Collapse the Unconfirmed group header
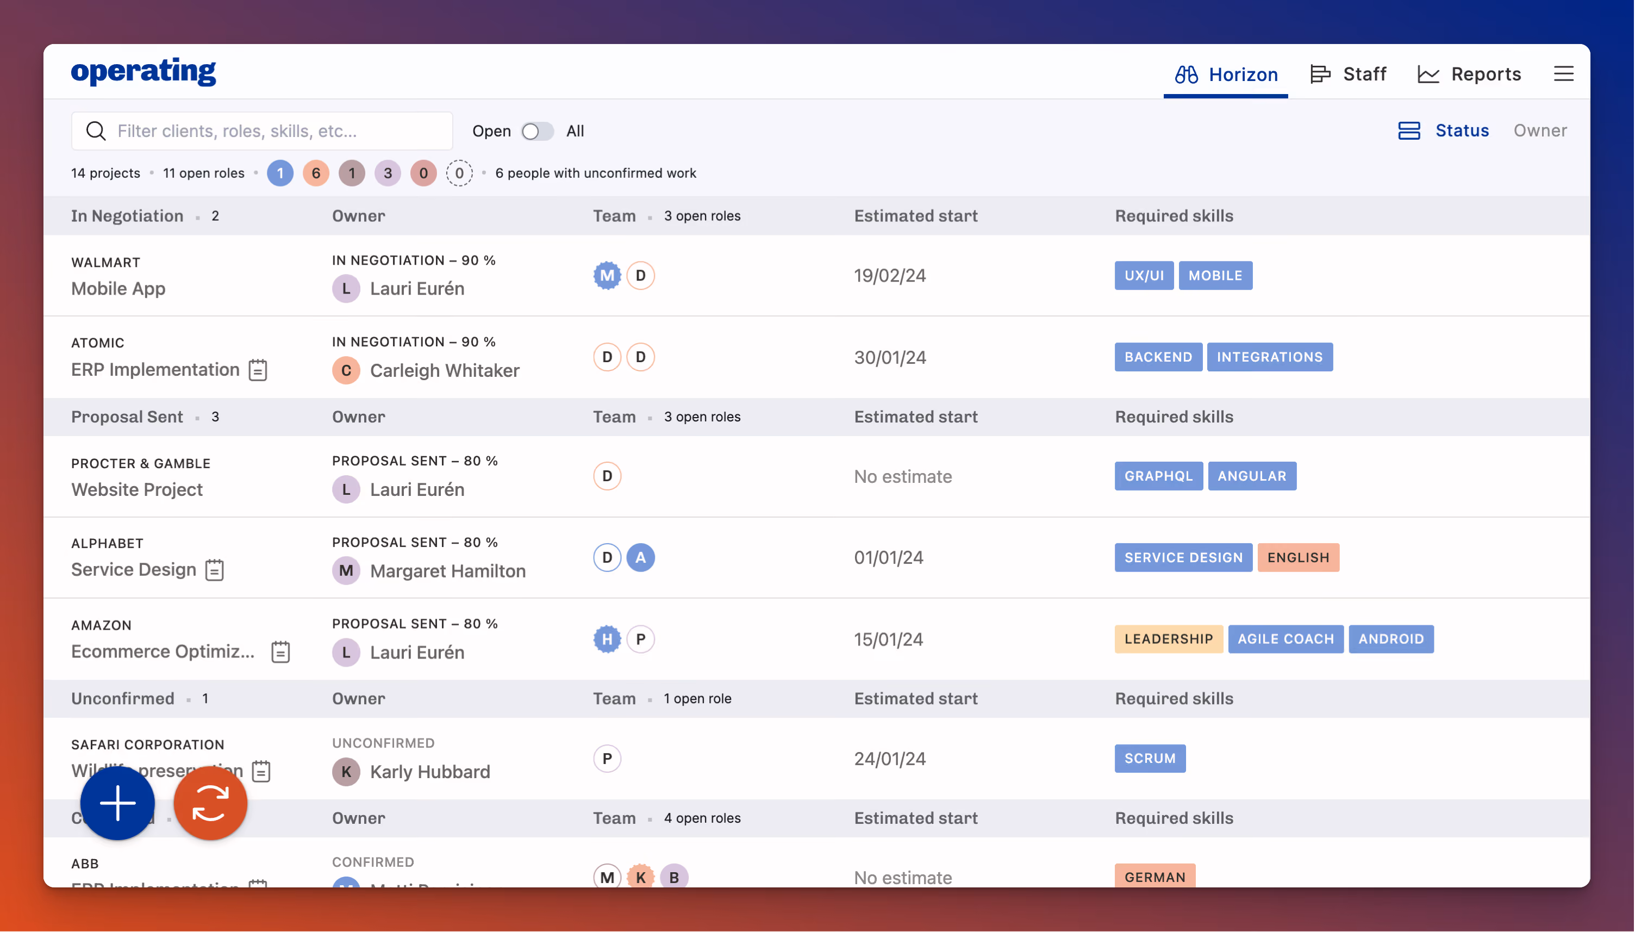 click(x=123, y=698)
